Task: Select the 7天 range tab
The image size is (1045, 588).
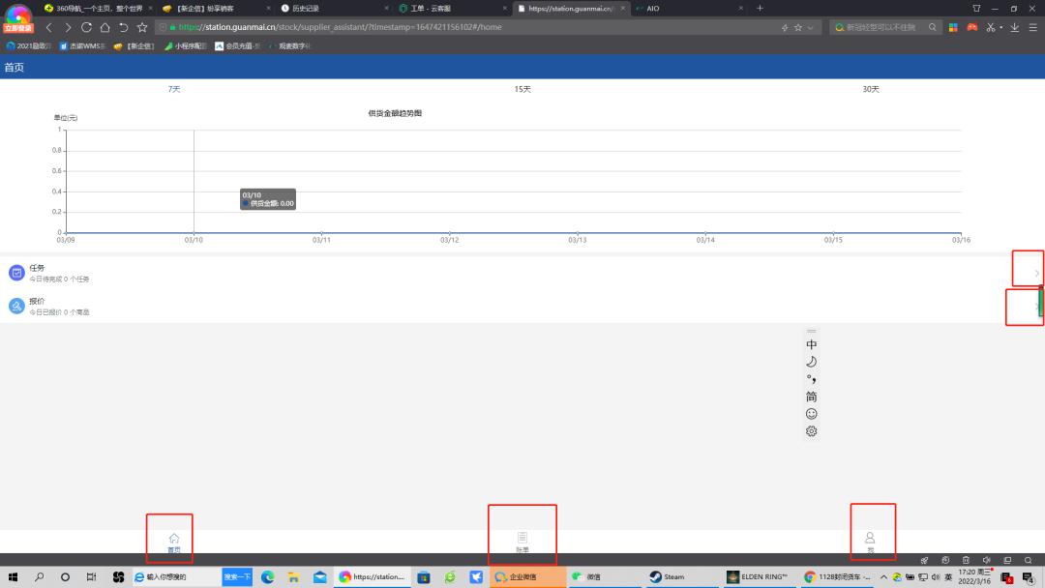Action: point(174,89)
